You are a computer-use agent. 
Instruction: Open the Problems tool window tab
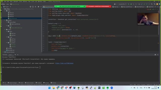click(38, 83)
